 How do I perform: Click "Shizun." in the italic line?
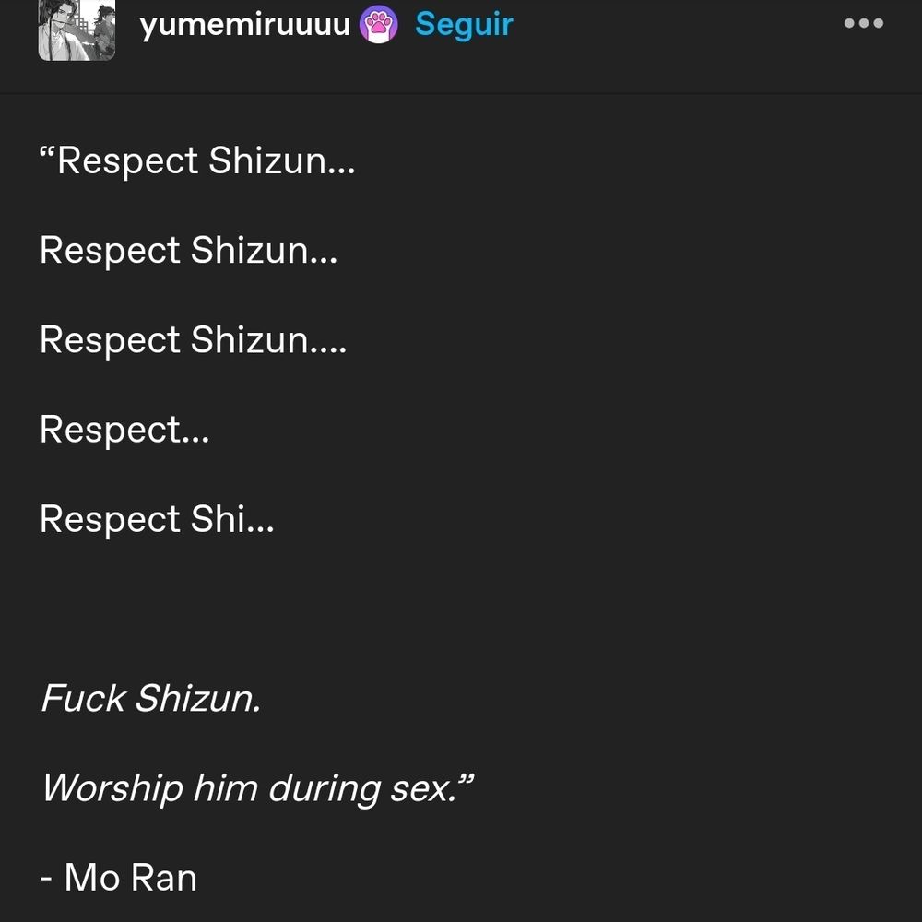click(x=197, y=698)
